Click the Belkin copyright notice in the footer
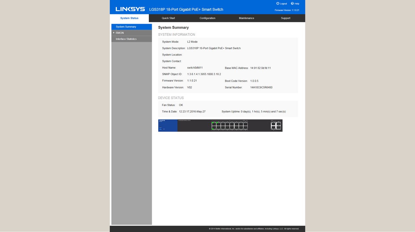The height and width of the screenshot is (232, 415). tap(254, 229)
